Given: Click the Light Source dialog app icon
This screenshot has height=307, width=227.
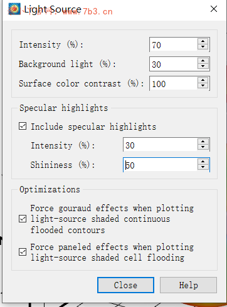Looking at the screenshot, I should pyautogui.click(x=14, y=9).
